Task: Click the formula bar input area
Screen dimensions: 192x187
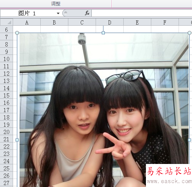Action: [x=142, y=13]
